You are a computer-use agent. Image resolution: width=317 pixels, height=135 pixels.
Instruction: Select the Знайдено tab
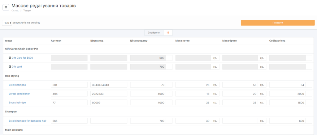click(154, 32)
